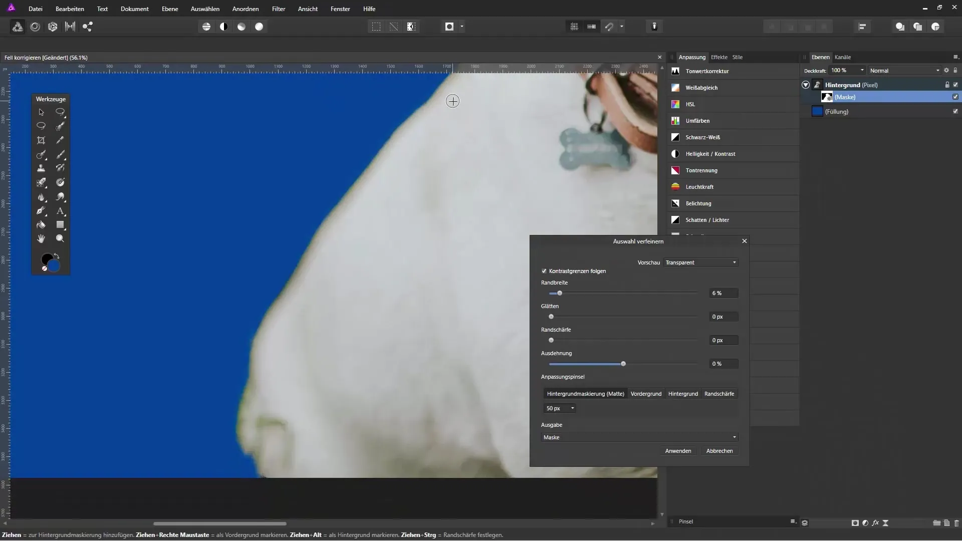Viewport: 962px width, 541px height.
Task: Switch to Liquify Persona
Action: [x=35, y=27]
